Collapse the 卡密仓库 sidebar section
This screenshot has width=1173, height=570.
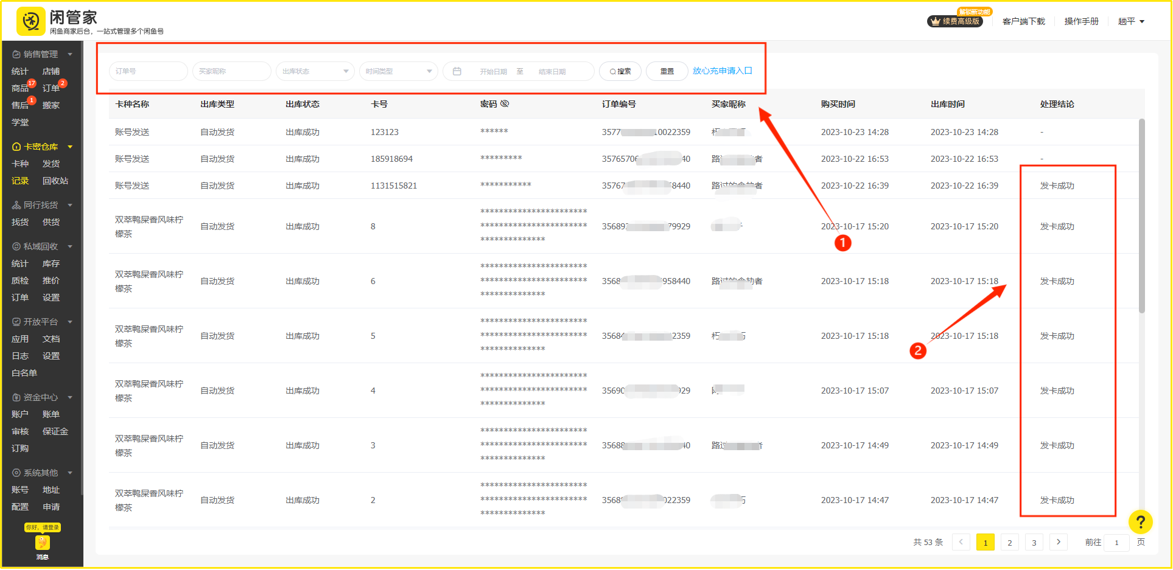[x=70, y=147]
